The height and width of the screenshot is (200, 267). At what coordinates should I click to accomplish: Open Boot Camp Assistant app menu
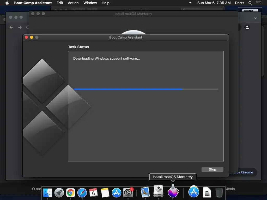pyautogui.click(x=33, y=3)
